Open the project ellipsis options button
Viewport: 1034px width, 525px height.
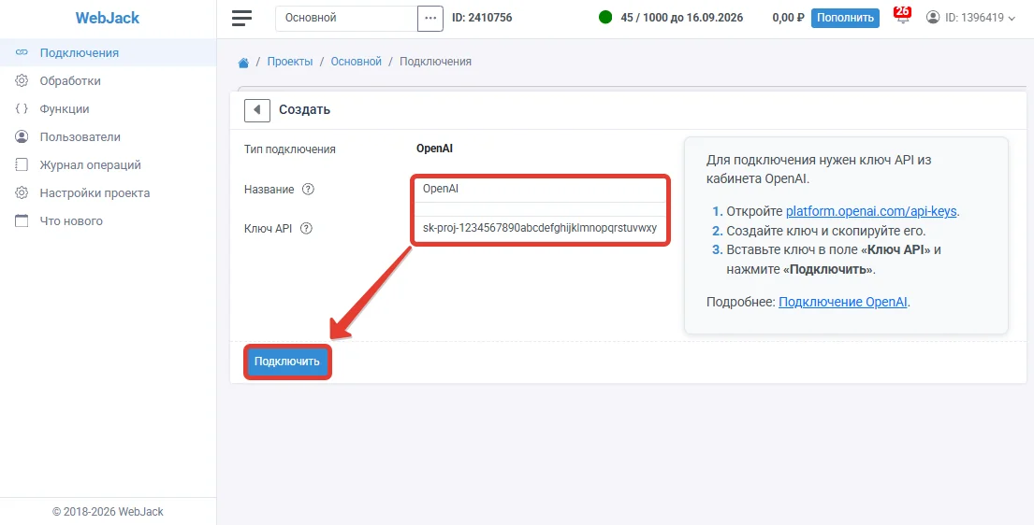click(430, 18)
